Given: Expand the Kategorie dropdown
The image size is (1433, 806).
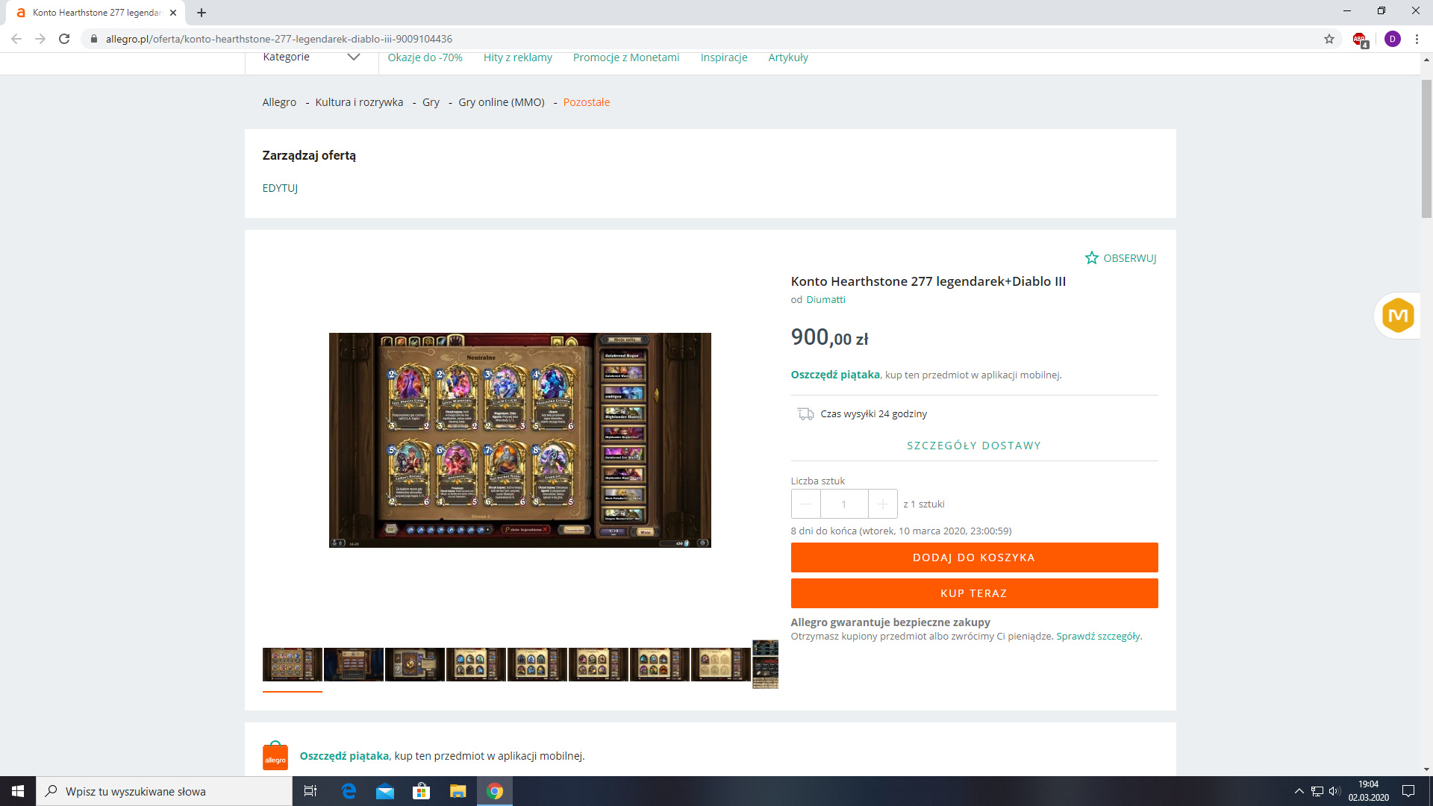Looking at the screenshot, I should tap(311, 57).
